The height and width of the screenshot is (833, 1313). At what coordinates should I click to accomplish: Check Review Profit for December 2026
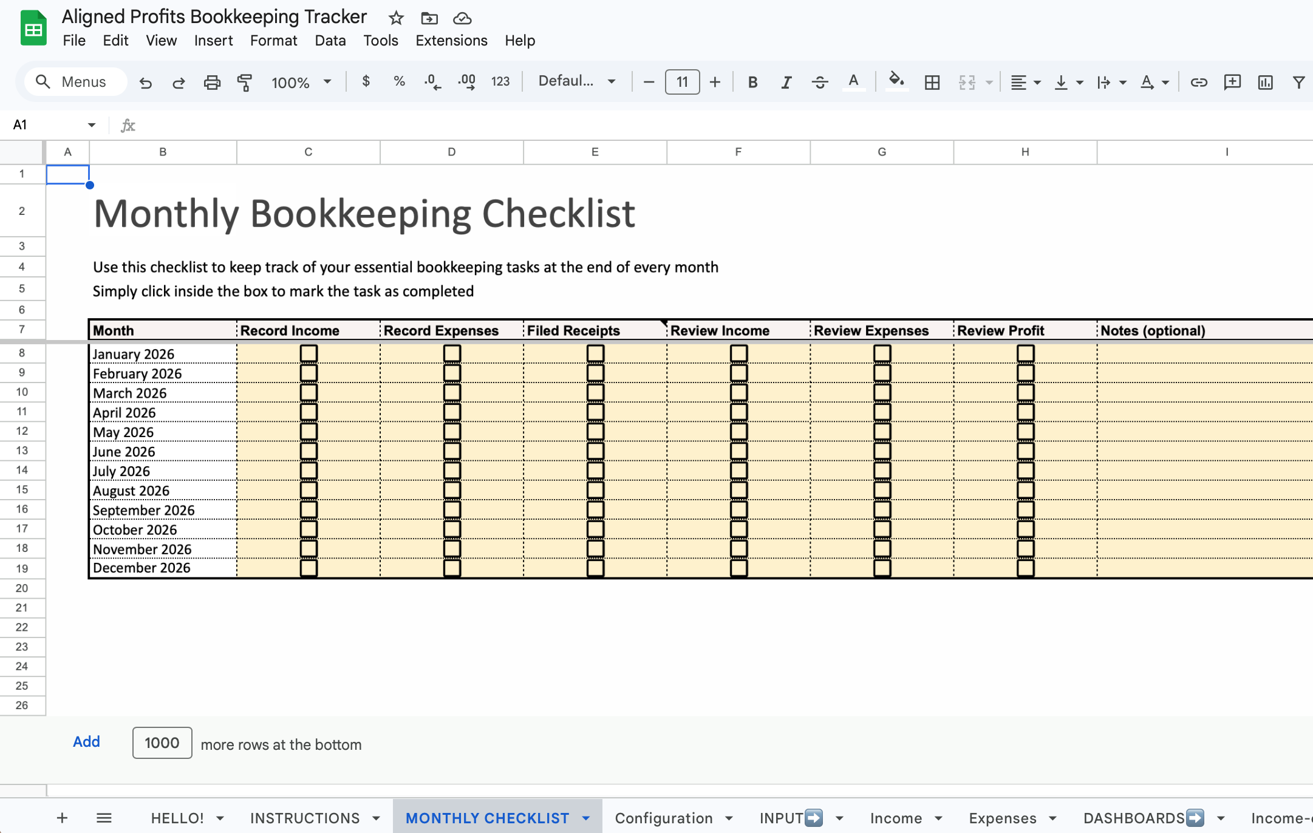pyautogui.click(x=1025, y=568)
